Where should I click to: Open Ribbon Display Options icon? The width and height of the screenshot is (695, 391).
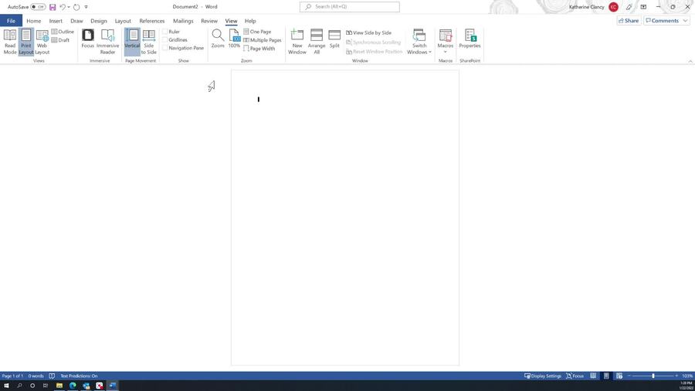point(643,7)
